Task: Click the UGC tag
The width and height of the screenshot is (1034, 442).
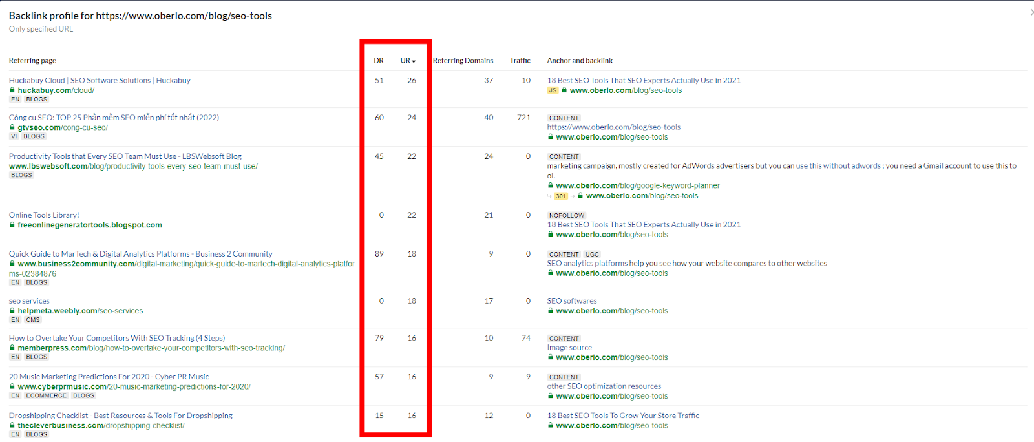Action: [x=592, y=255]
